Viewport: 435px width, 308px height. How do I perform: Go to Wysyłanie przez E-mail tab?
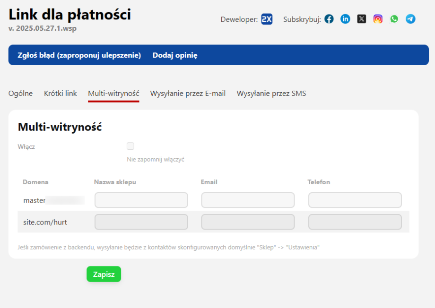188,94
